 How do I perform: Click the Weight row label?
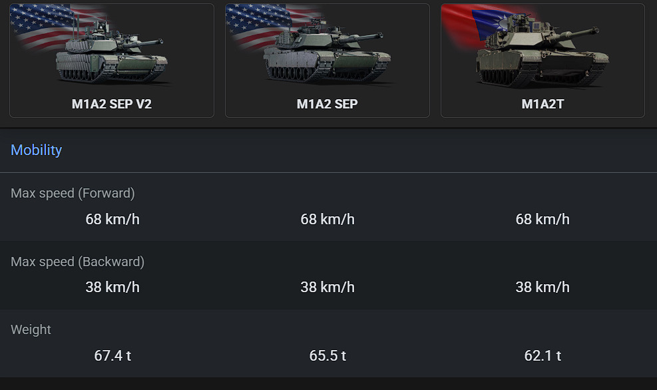tap(31, 329)
